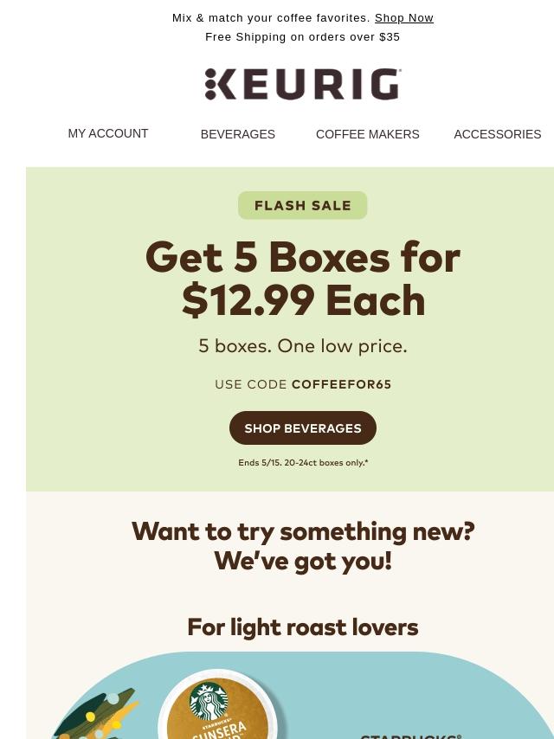Click the For light roast lovers heading
Screen dimensions: 554x739
[x=303, y=627]
